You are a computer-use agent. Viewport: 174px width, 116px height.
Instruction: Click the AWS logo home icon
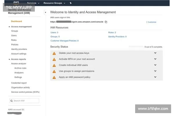(x=16, y=3)
